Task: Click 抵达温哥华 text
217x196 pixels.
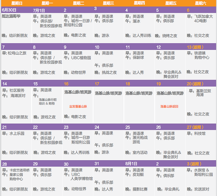Action: click(11, 16)
